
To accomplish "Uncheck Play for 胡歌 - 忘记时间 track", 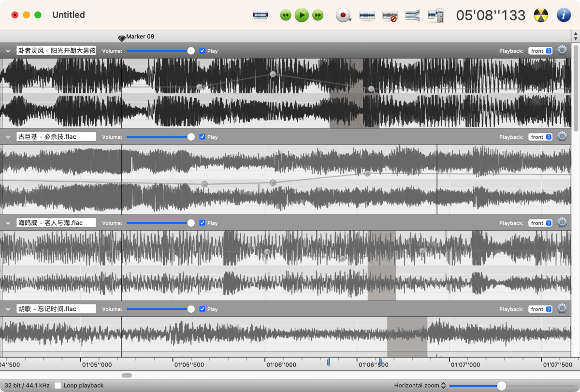I will point(202,309).
